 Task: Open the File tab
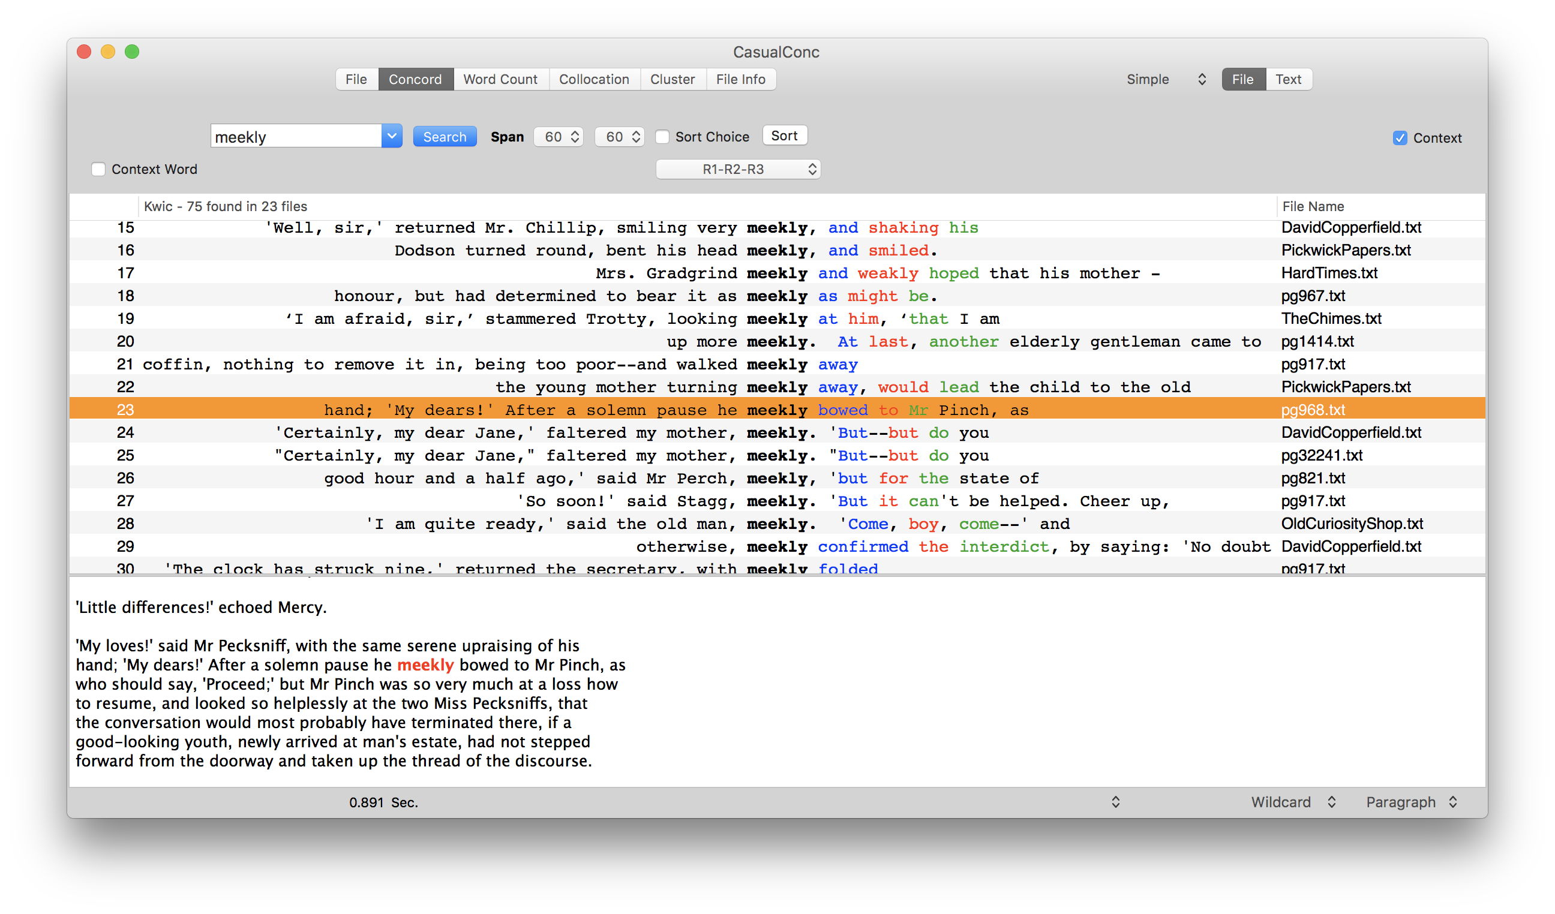pyautogui.click(x=356, y=80)
